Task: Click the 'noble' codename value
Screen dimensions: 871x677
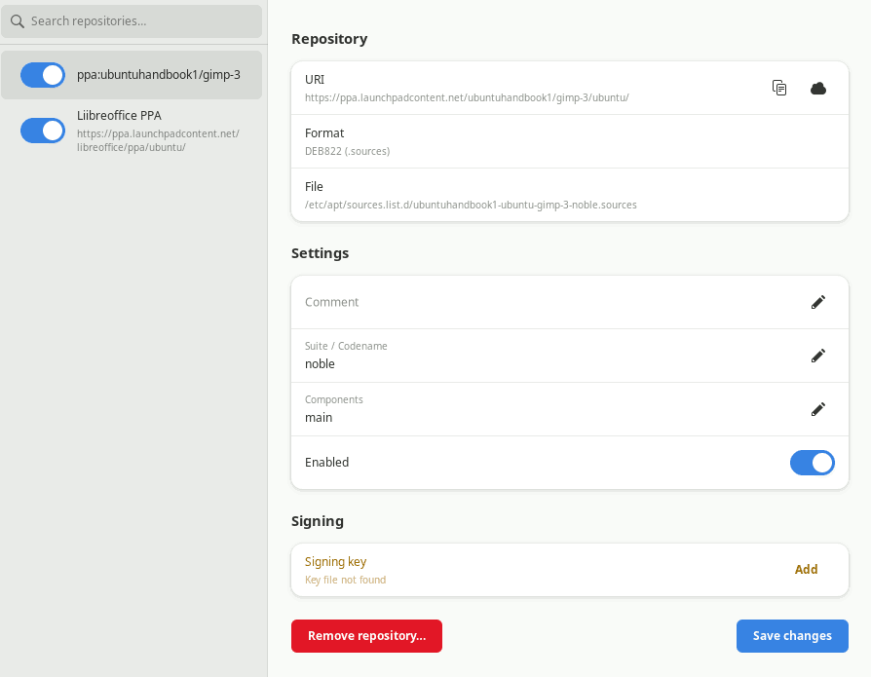Action: 320,363
